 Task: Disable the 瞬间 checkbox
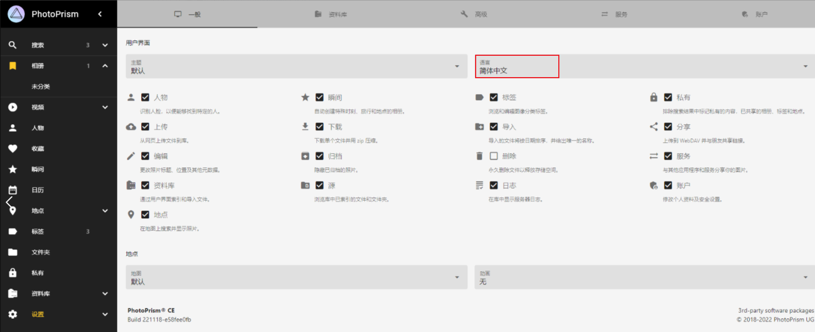click(x=320, y=97)
